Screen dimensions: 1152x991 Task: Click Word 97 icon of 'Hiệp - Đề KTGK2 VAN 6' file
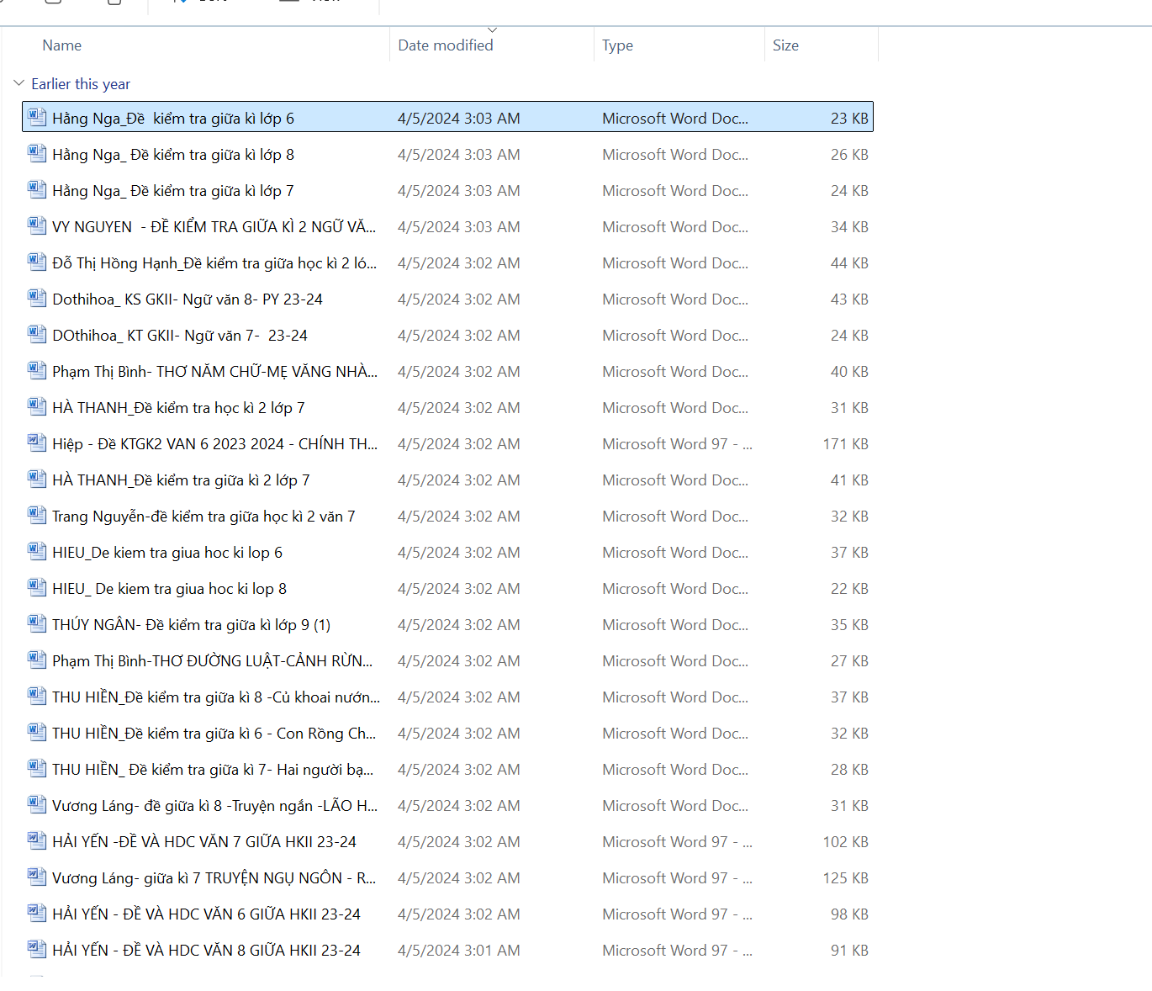click(37, 443)
